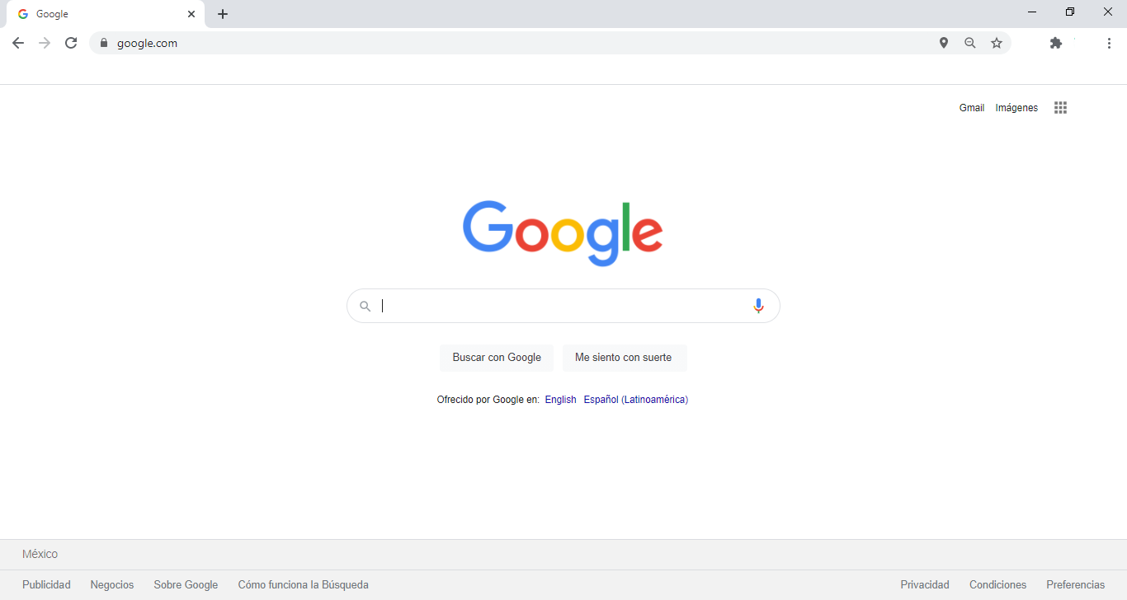Close the Google tab
Viewport: 1127px width, 600px height.
(191, 14)
